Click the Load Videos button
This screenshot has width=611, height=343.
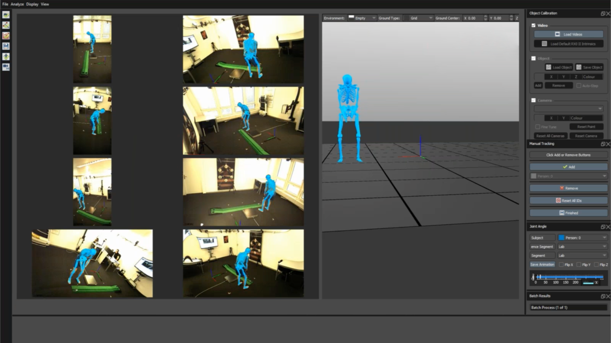pyautogui.click(x=569, y=34)
